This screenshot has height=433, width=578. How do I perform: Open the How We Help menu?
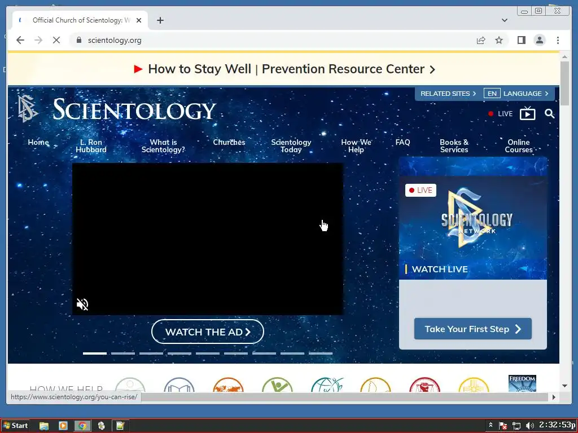[x=356, y=146]
